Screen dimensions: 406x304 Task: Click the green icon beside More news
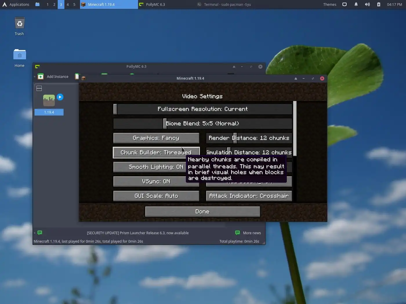pyautogui.click(x=238, y=232)
